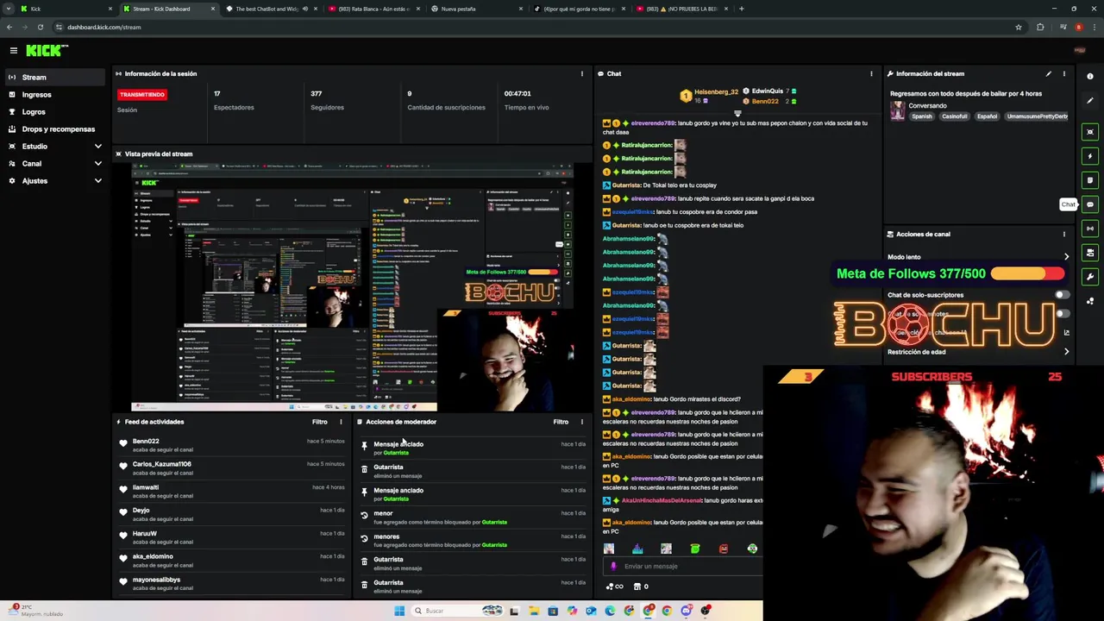The width and height of the screenshot is (1104, 621).
Task: Switch to Rata Blanca YouTube tab
Action: pyautogui.click(x=376, y=9)
